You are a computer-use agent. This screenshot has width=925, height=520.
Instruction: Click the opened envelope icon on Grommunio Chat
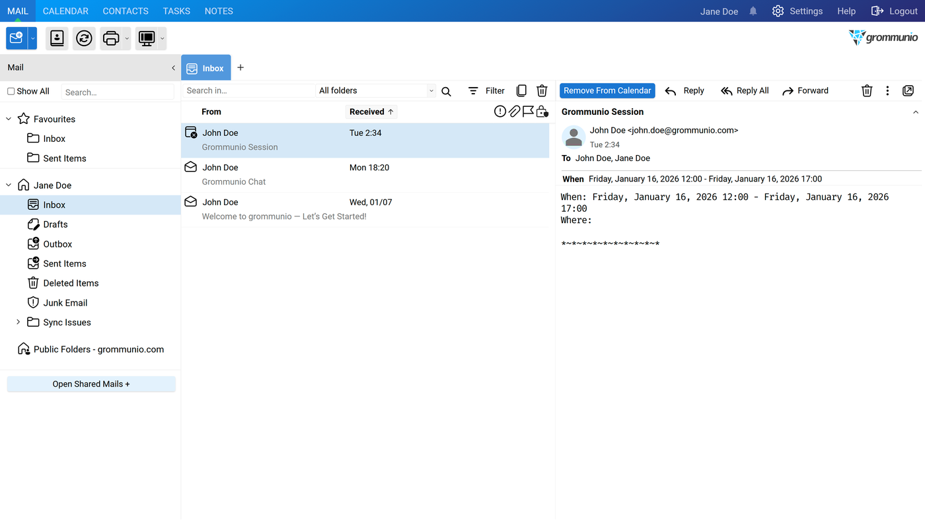191,167
